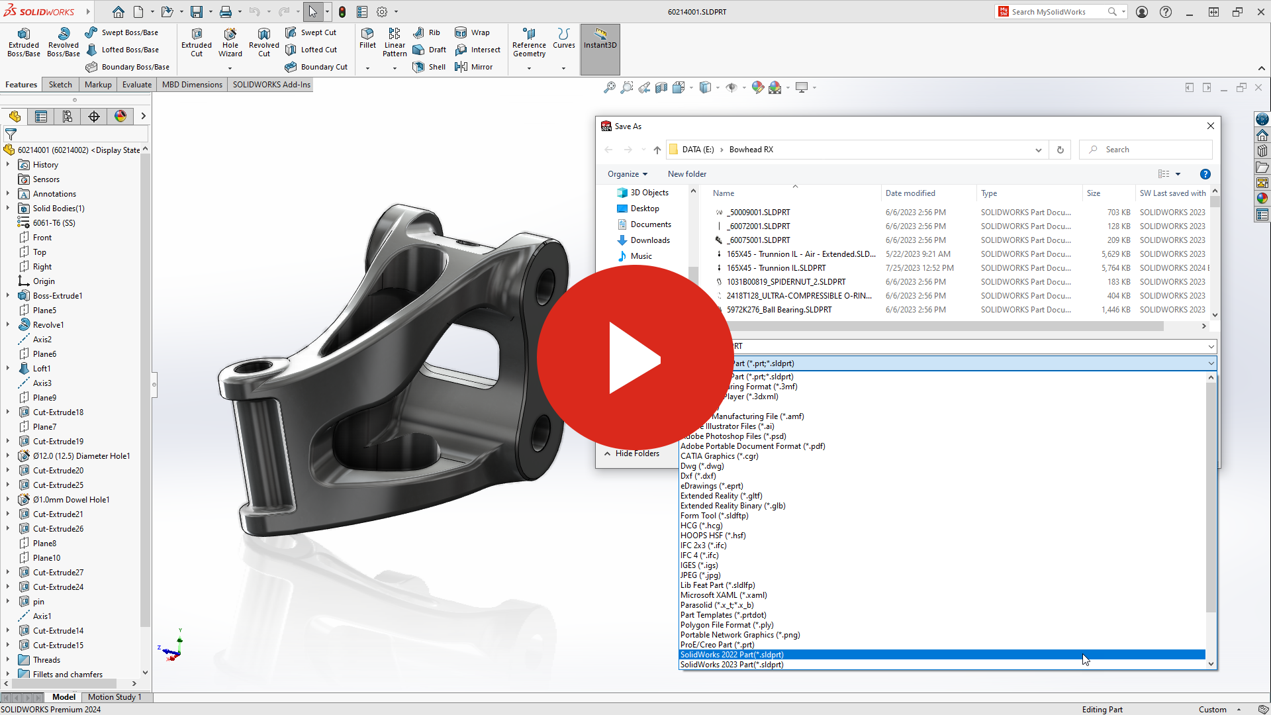Select the Extruded Cut tool
1271x715 pixels.
point(197,43)
